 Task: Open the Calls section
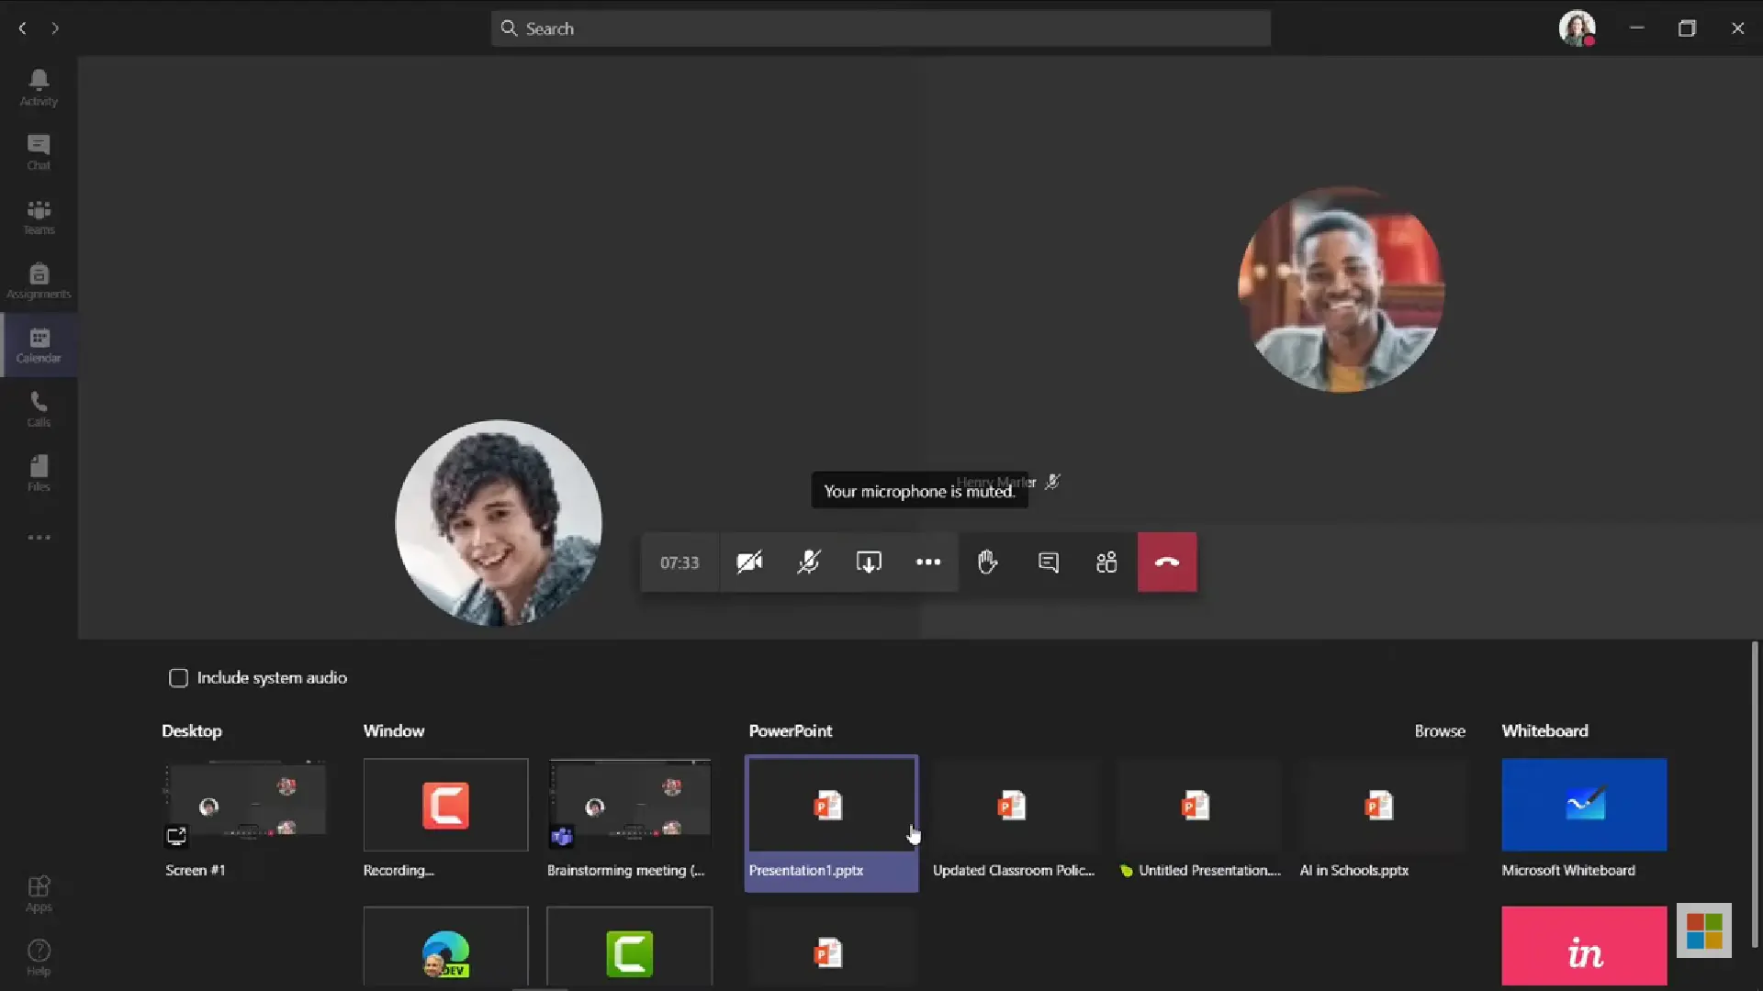(38, 408)
